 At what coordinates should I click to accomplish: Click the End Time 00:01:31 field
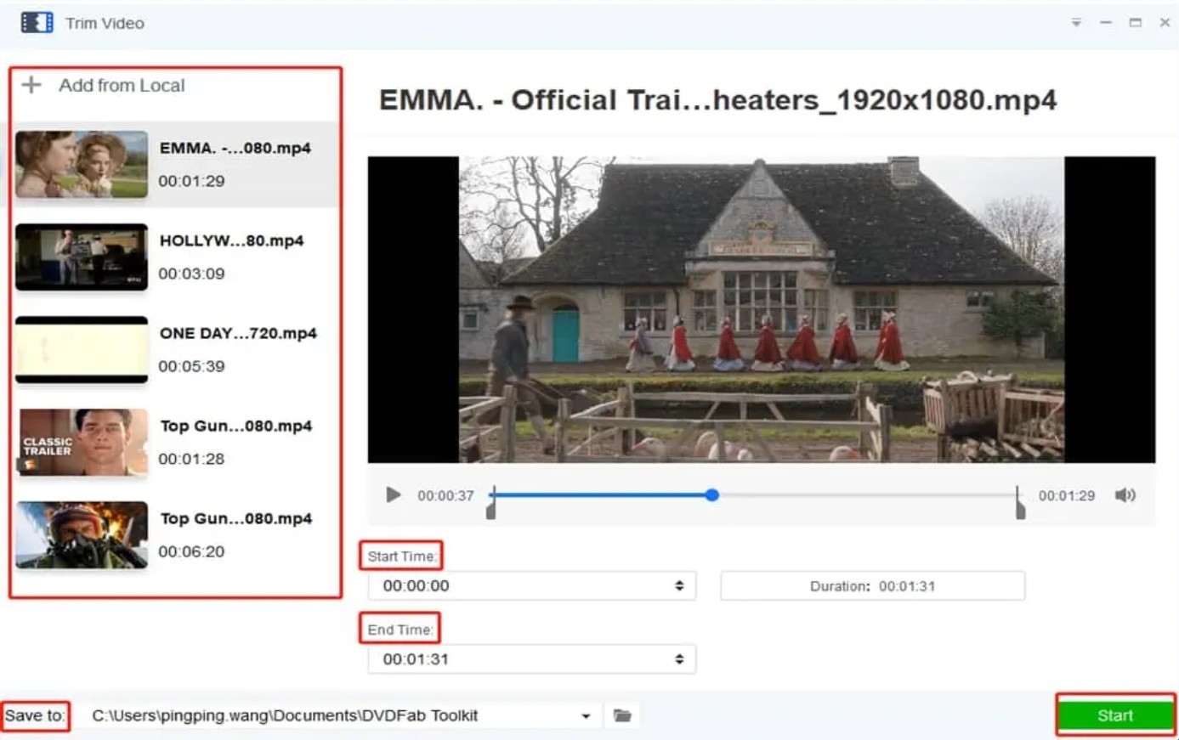click(x=531, y=659)
